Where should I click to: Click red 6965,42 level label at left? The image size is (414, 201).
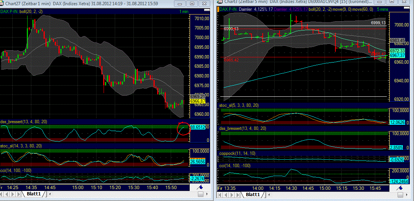coord(231,60)
